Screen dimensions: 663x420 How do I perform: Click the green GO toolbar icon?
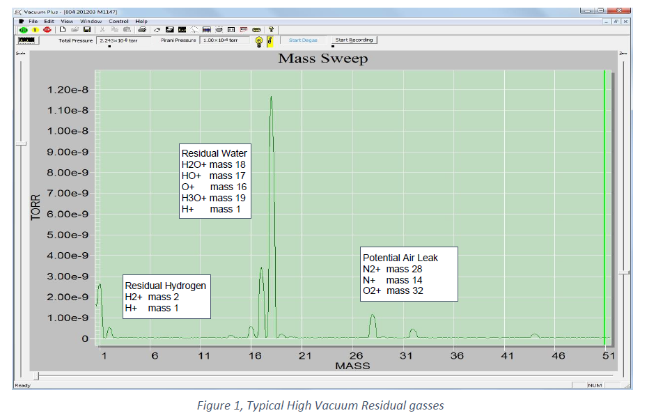pyautogui.click(x=23, y=30)
